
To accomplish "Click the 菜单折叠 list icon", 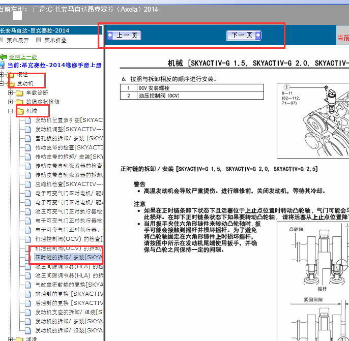I will click(x=39, y=40).
